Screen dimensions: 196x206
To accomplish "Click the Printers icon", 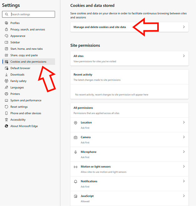I will [x=7, y=94].
